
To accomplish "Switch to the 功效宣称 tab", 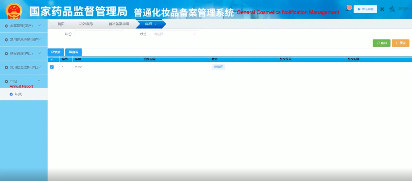I will point(86,24).
